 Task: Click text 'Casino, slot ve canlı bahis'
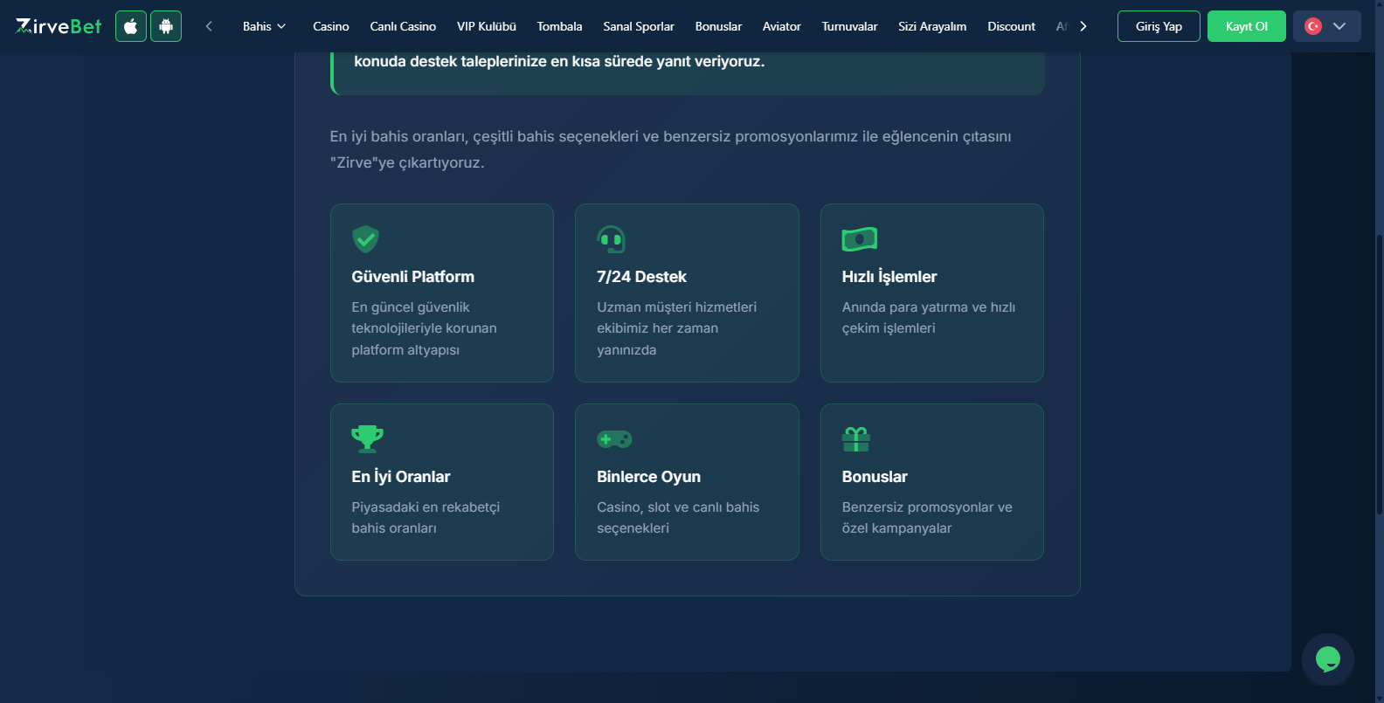tap(678, 507)
